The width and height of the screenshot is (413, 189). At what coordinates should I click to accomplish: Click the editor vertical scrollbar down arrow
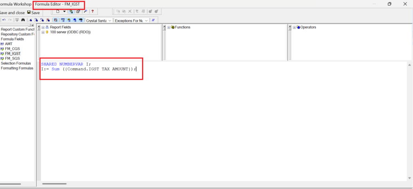tap(409, 178)
